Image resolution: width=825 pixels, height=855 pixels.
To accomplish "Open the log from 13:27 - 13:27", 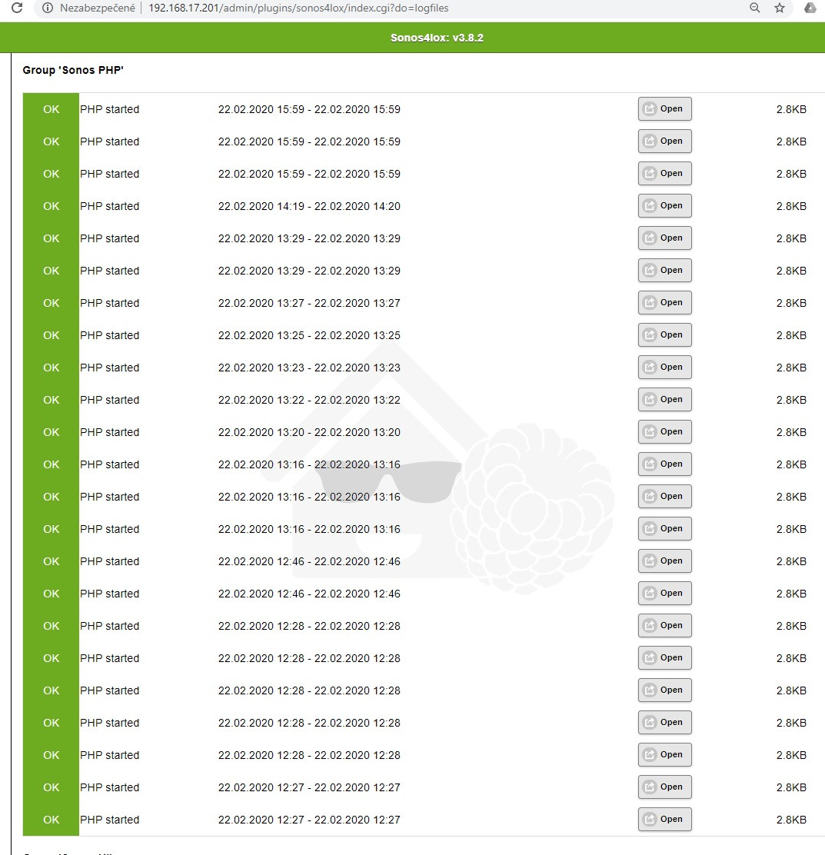I will 664,303.
